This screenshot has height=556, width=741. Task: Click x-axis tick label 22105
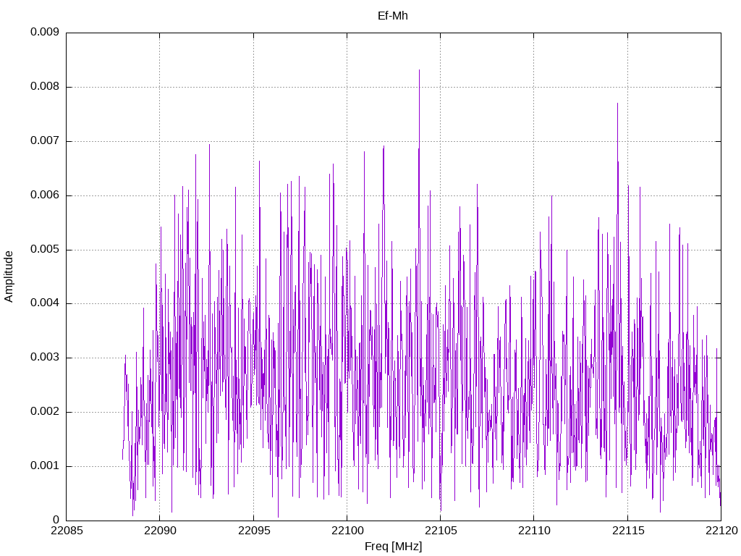click(x=441, y=531)
